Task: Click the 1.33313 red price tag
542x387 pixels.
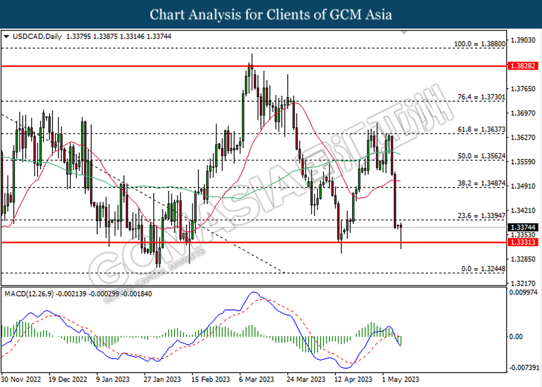Action: pos(523,242)
